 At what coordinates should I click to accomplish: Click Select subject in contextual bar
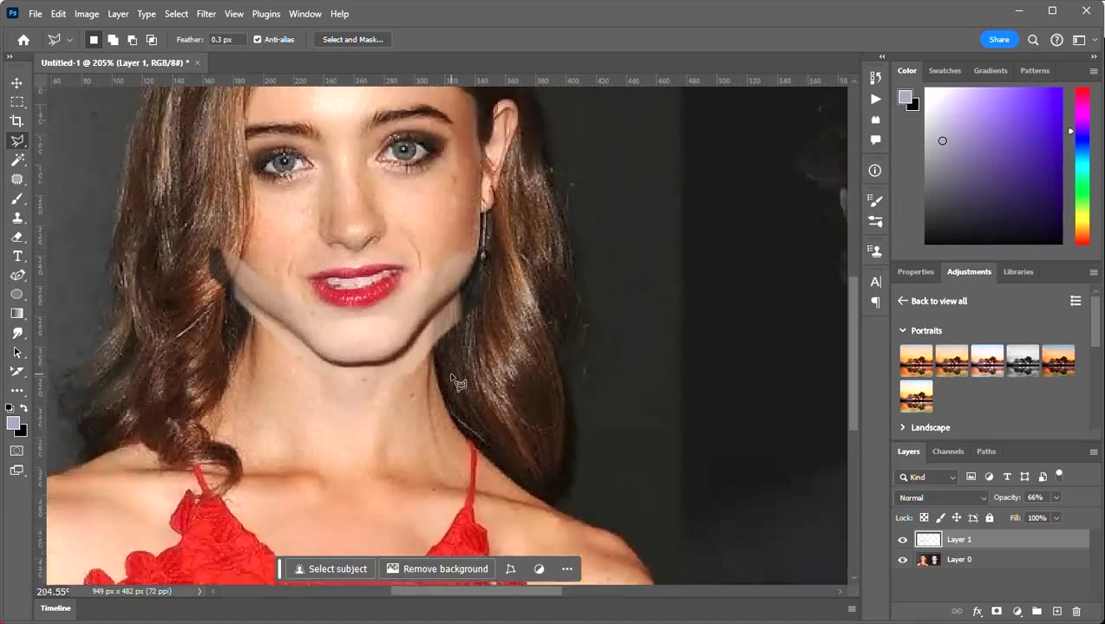click(x=330, y=569)
